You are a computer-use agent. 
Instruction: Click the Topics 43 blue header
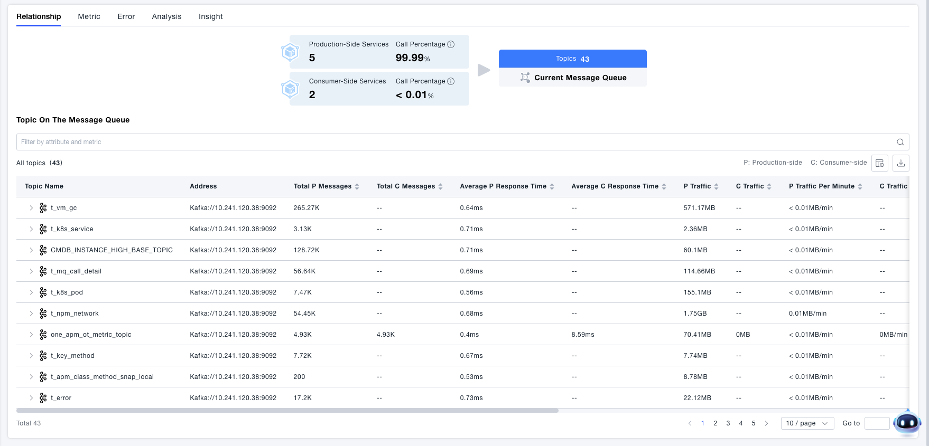(572, 59)
